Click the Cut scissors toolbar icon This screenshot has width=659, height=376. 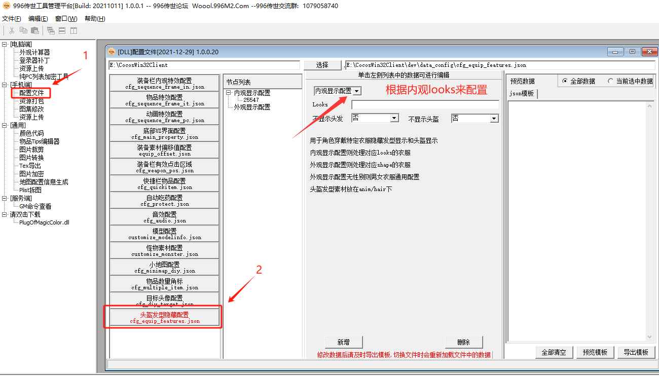[x=12, y=30]
